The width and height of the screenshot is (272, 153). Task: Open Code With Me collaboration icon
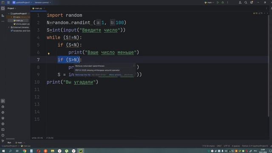point(240,3)
